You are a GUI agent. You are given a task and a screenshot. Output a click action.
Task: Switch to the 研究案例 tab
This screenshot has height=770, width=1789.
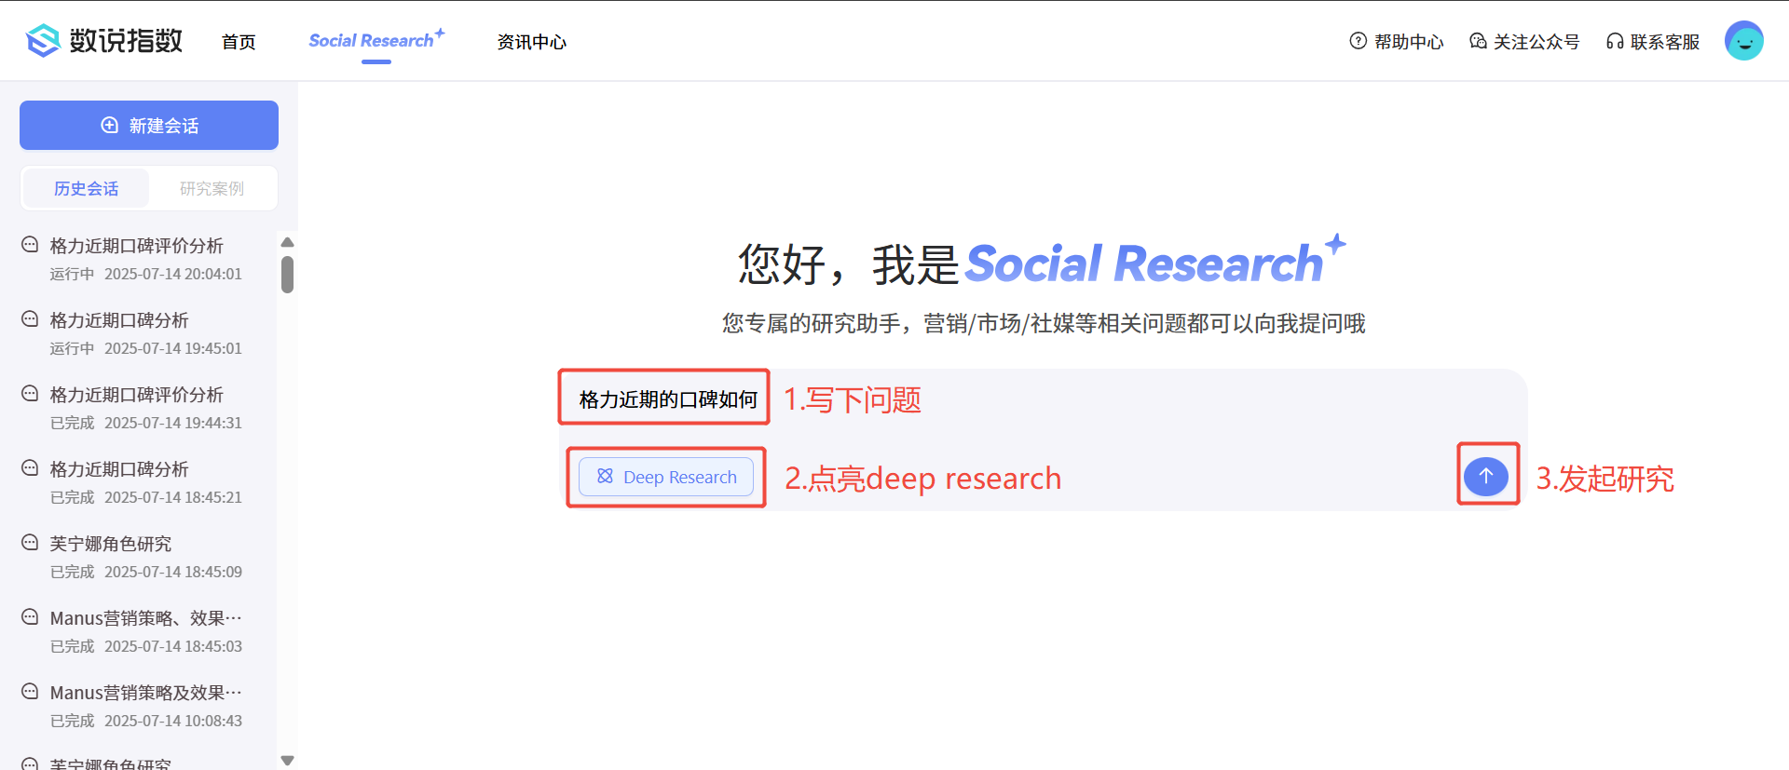click(212, 188)
